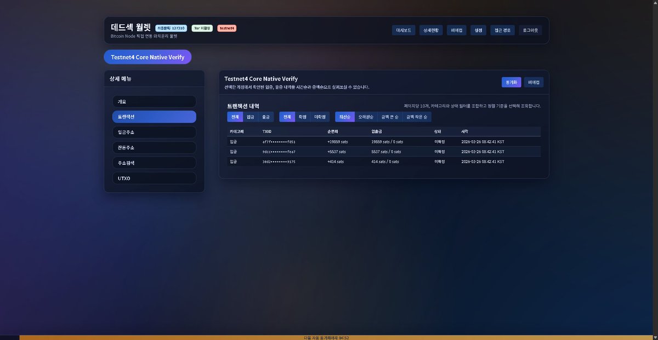This screenshot has height=340, width=658.
Task: Select the Testnet4 Core Native Verify wallet pill
Action: tap(148, 57)
